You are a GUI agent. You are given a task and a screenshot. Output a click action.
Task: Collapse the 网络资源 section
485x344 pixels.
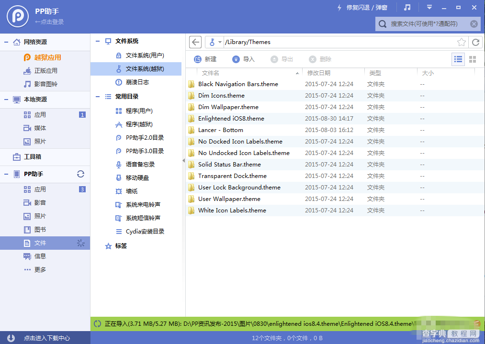click(6, 42)
